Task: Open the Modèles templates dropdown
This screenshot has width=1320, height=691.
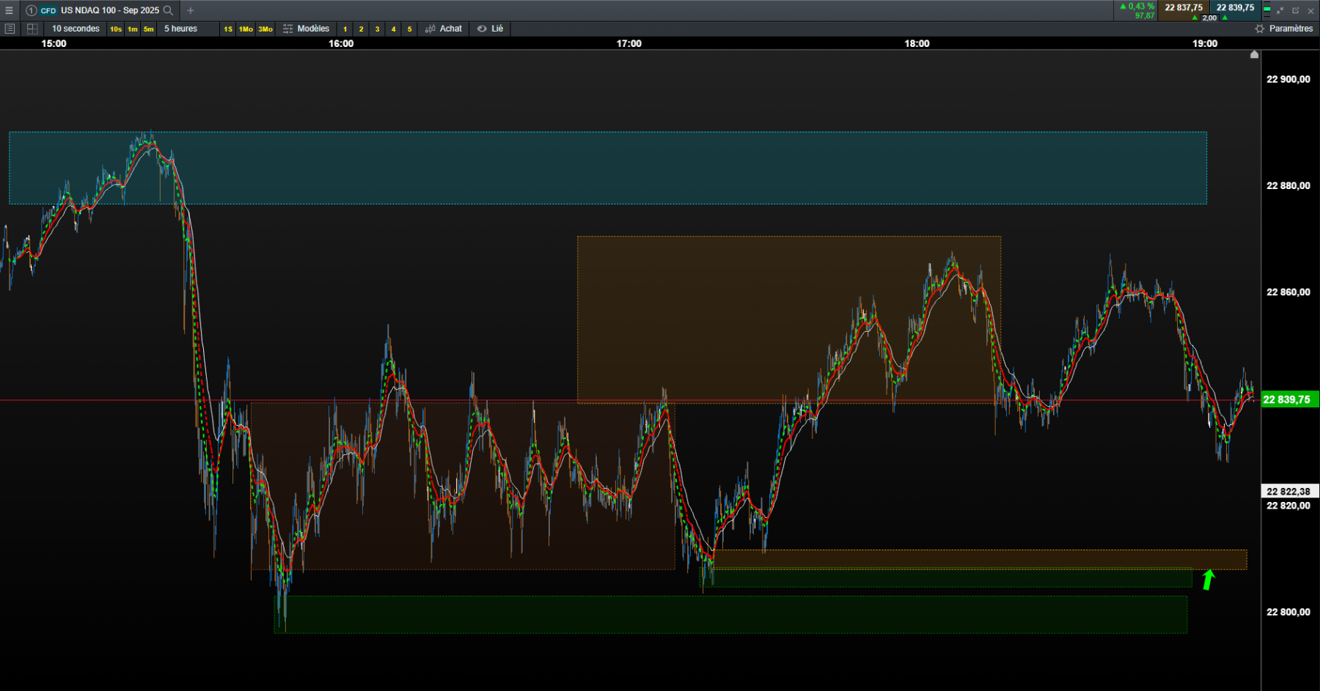Action: pos(307,29)
